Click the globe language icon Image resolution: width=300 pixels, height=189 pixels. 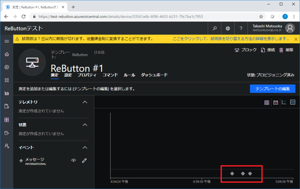(228, 28)
